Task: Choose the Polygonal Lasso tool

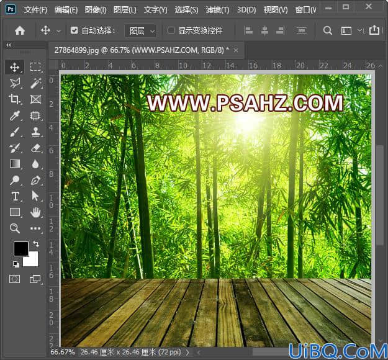Action: pyautogui.click(x=15, y=83)
